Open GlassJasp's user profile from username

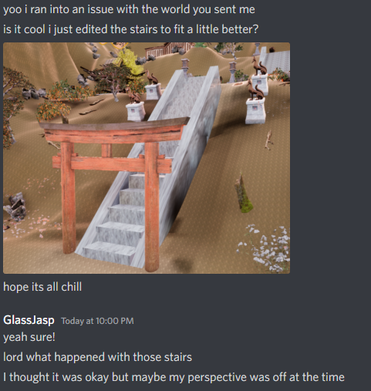pyautogui.click(x=29, y=320)
